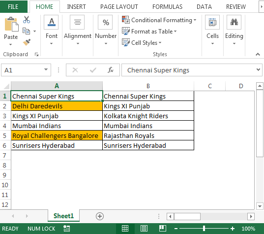Switch to the FORMULAS tab
This screenshot has width=264, height=234.
(x=167, y=7)
